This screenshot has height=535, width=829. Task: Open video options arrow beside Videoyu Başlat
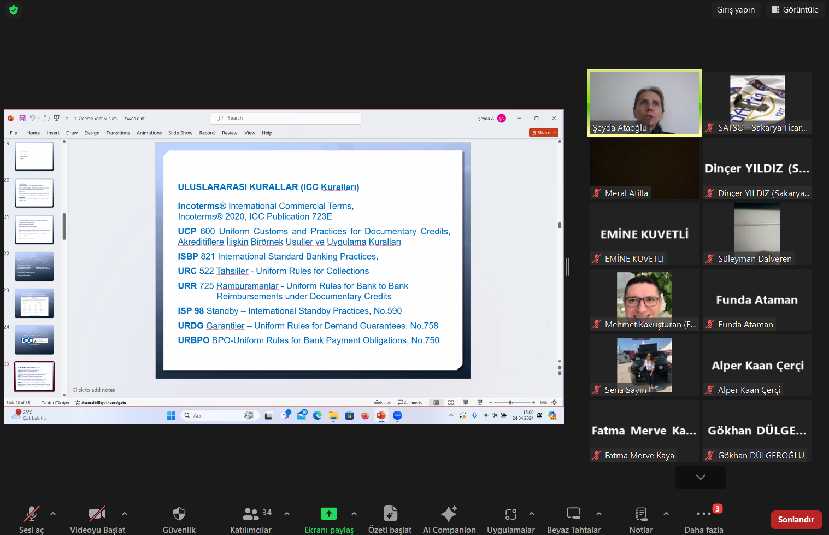[125, 514]
